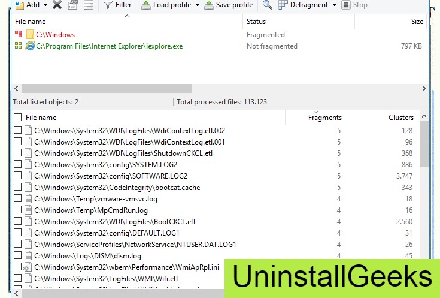Check the Wifi.etl checkbox
The image size is (440, 298).
pos(18,278)
